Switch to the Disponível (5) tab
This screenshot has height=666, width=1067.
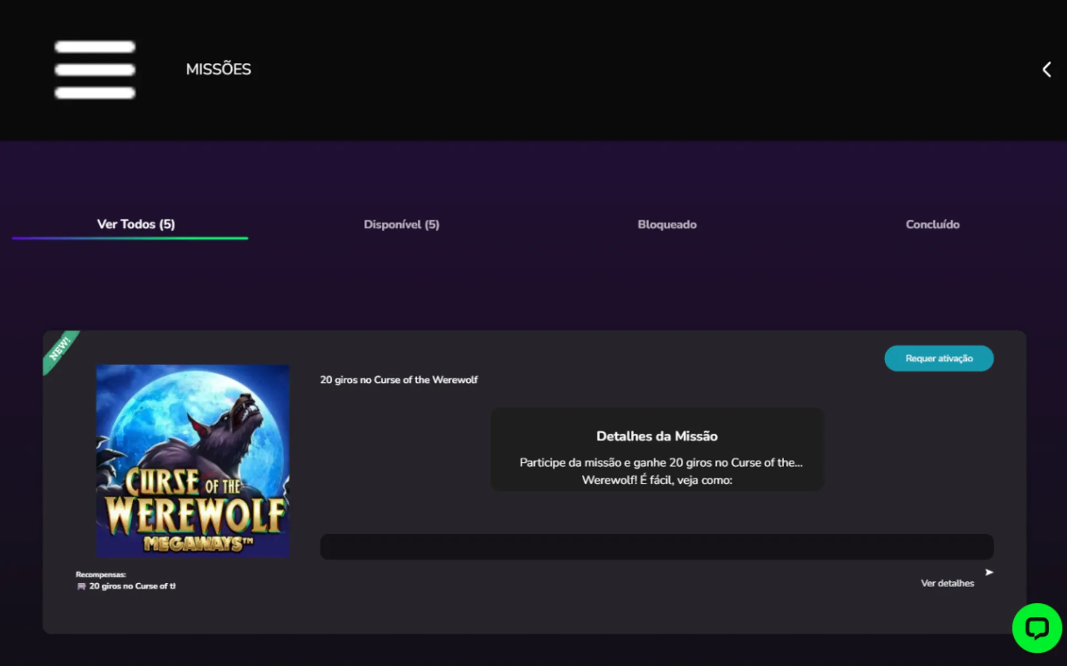401,224
